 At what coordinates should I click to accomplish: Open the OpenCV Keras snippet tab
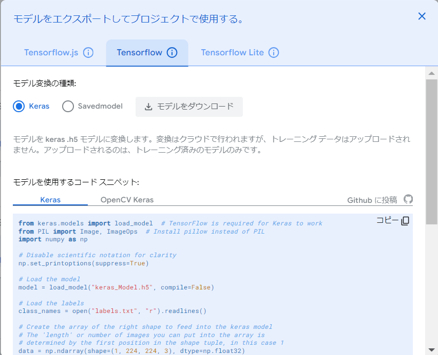pyautogui.click(x=127, y=200)
